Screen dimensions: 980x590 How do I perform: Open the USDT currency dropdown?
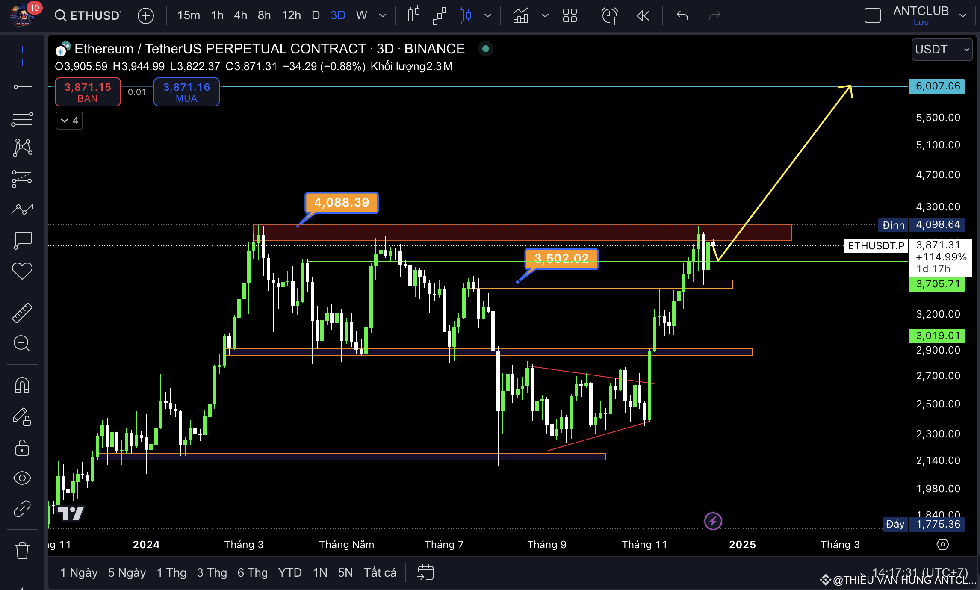point(942,49)
